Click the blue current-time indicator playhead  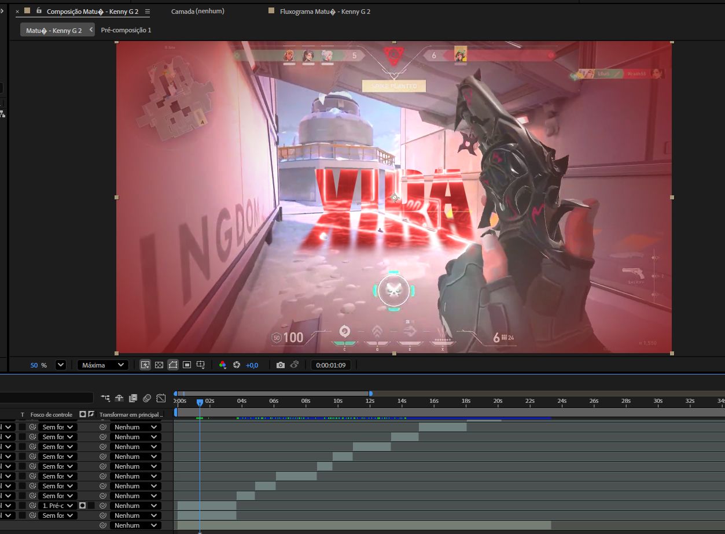click(200, 402)
